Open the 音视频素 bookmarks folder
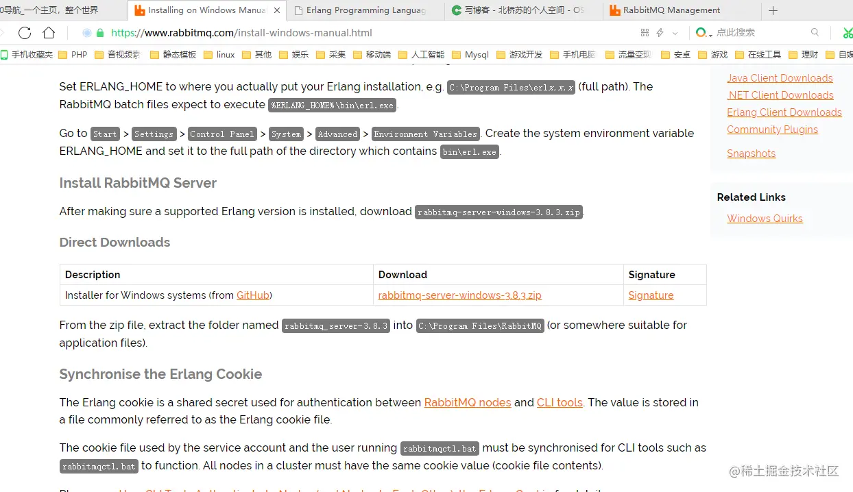This screenshot has width=853, height=492. 117,55
